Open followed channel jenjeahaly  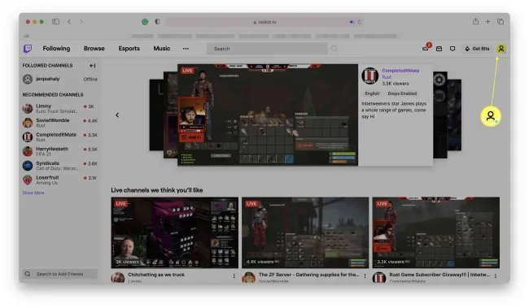pyautogui.click(x=59, y=79)
